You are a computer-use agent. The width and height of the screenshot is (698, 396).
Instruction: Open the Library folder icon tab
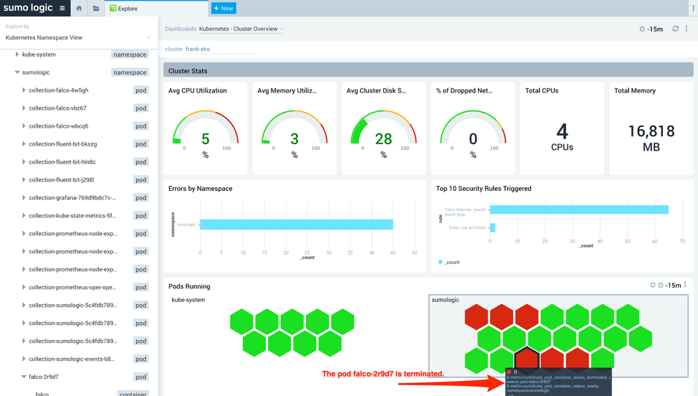point(96,8)
